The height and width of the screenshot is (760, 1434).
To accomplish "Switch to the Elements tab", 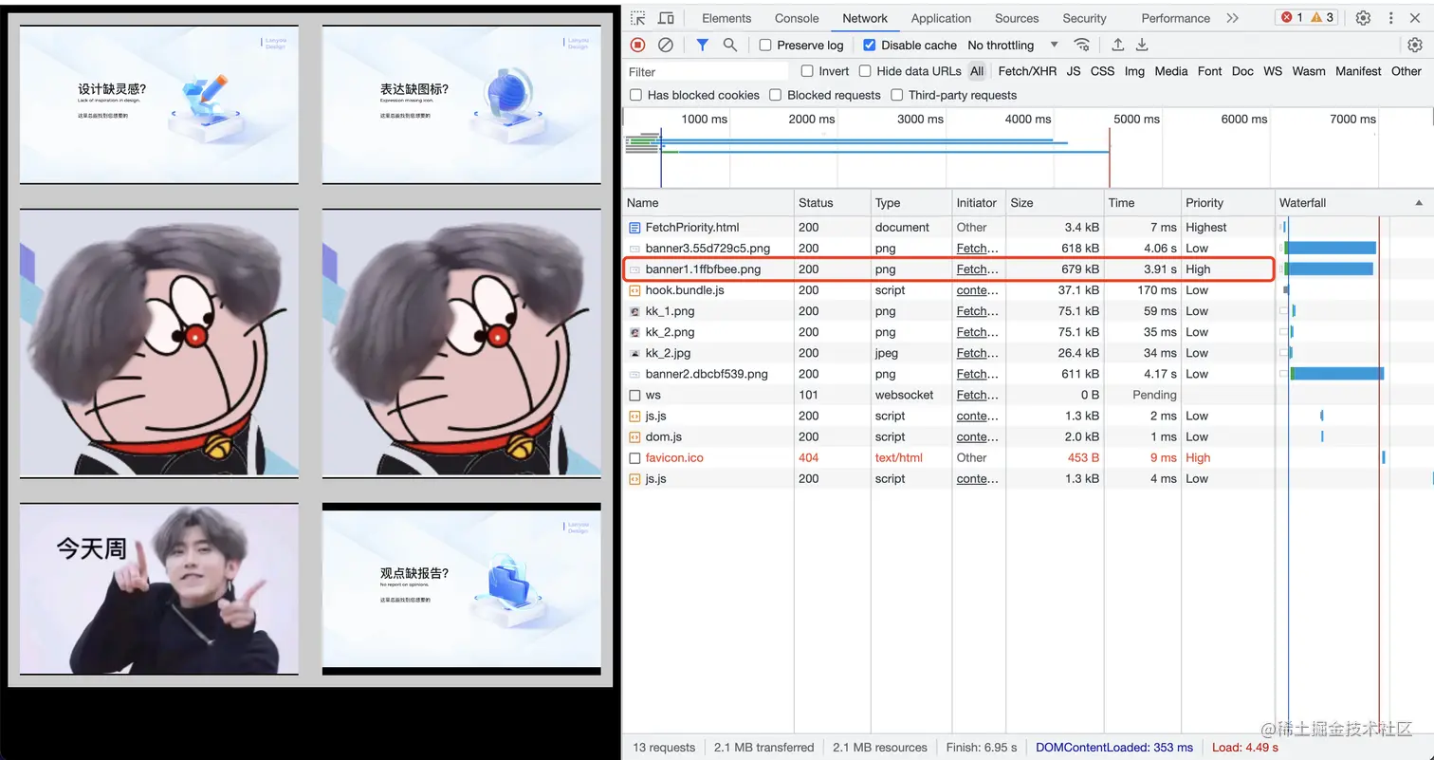I will click(x=726, y=18).
